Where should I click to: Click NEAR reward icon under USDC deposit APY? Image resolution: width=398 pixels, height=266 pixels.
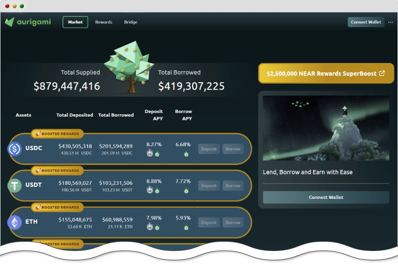150,153
